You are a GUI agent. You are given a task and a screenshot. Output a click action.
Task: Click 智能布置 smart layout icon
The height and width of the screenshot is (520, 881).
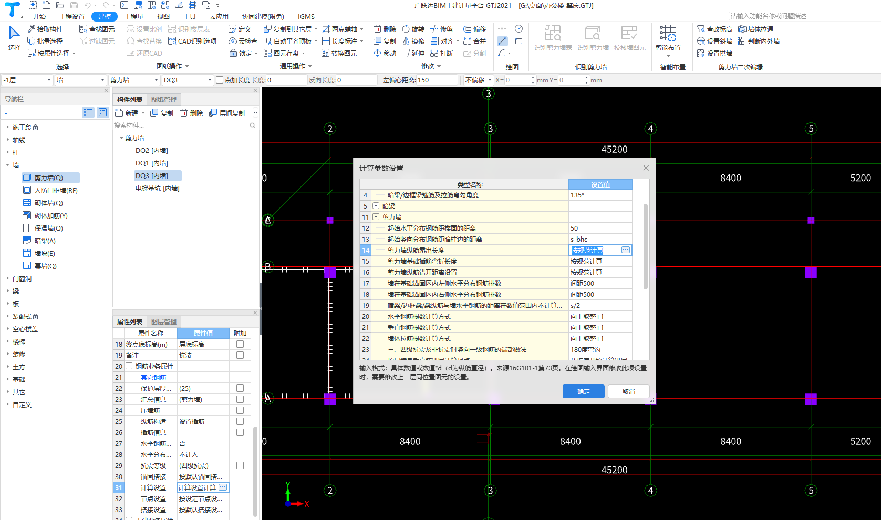point(668,34)
